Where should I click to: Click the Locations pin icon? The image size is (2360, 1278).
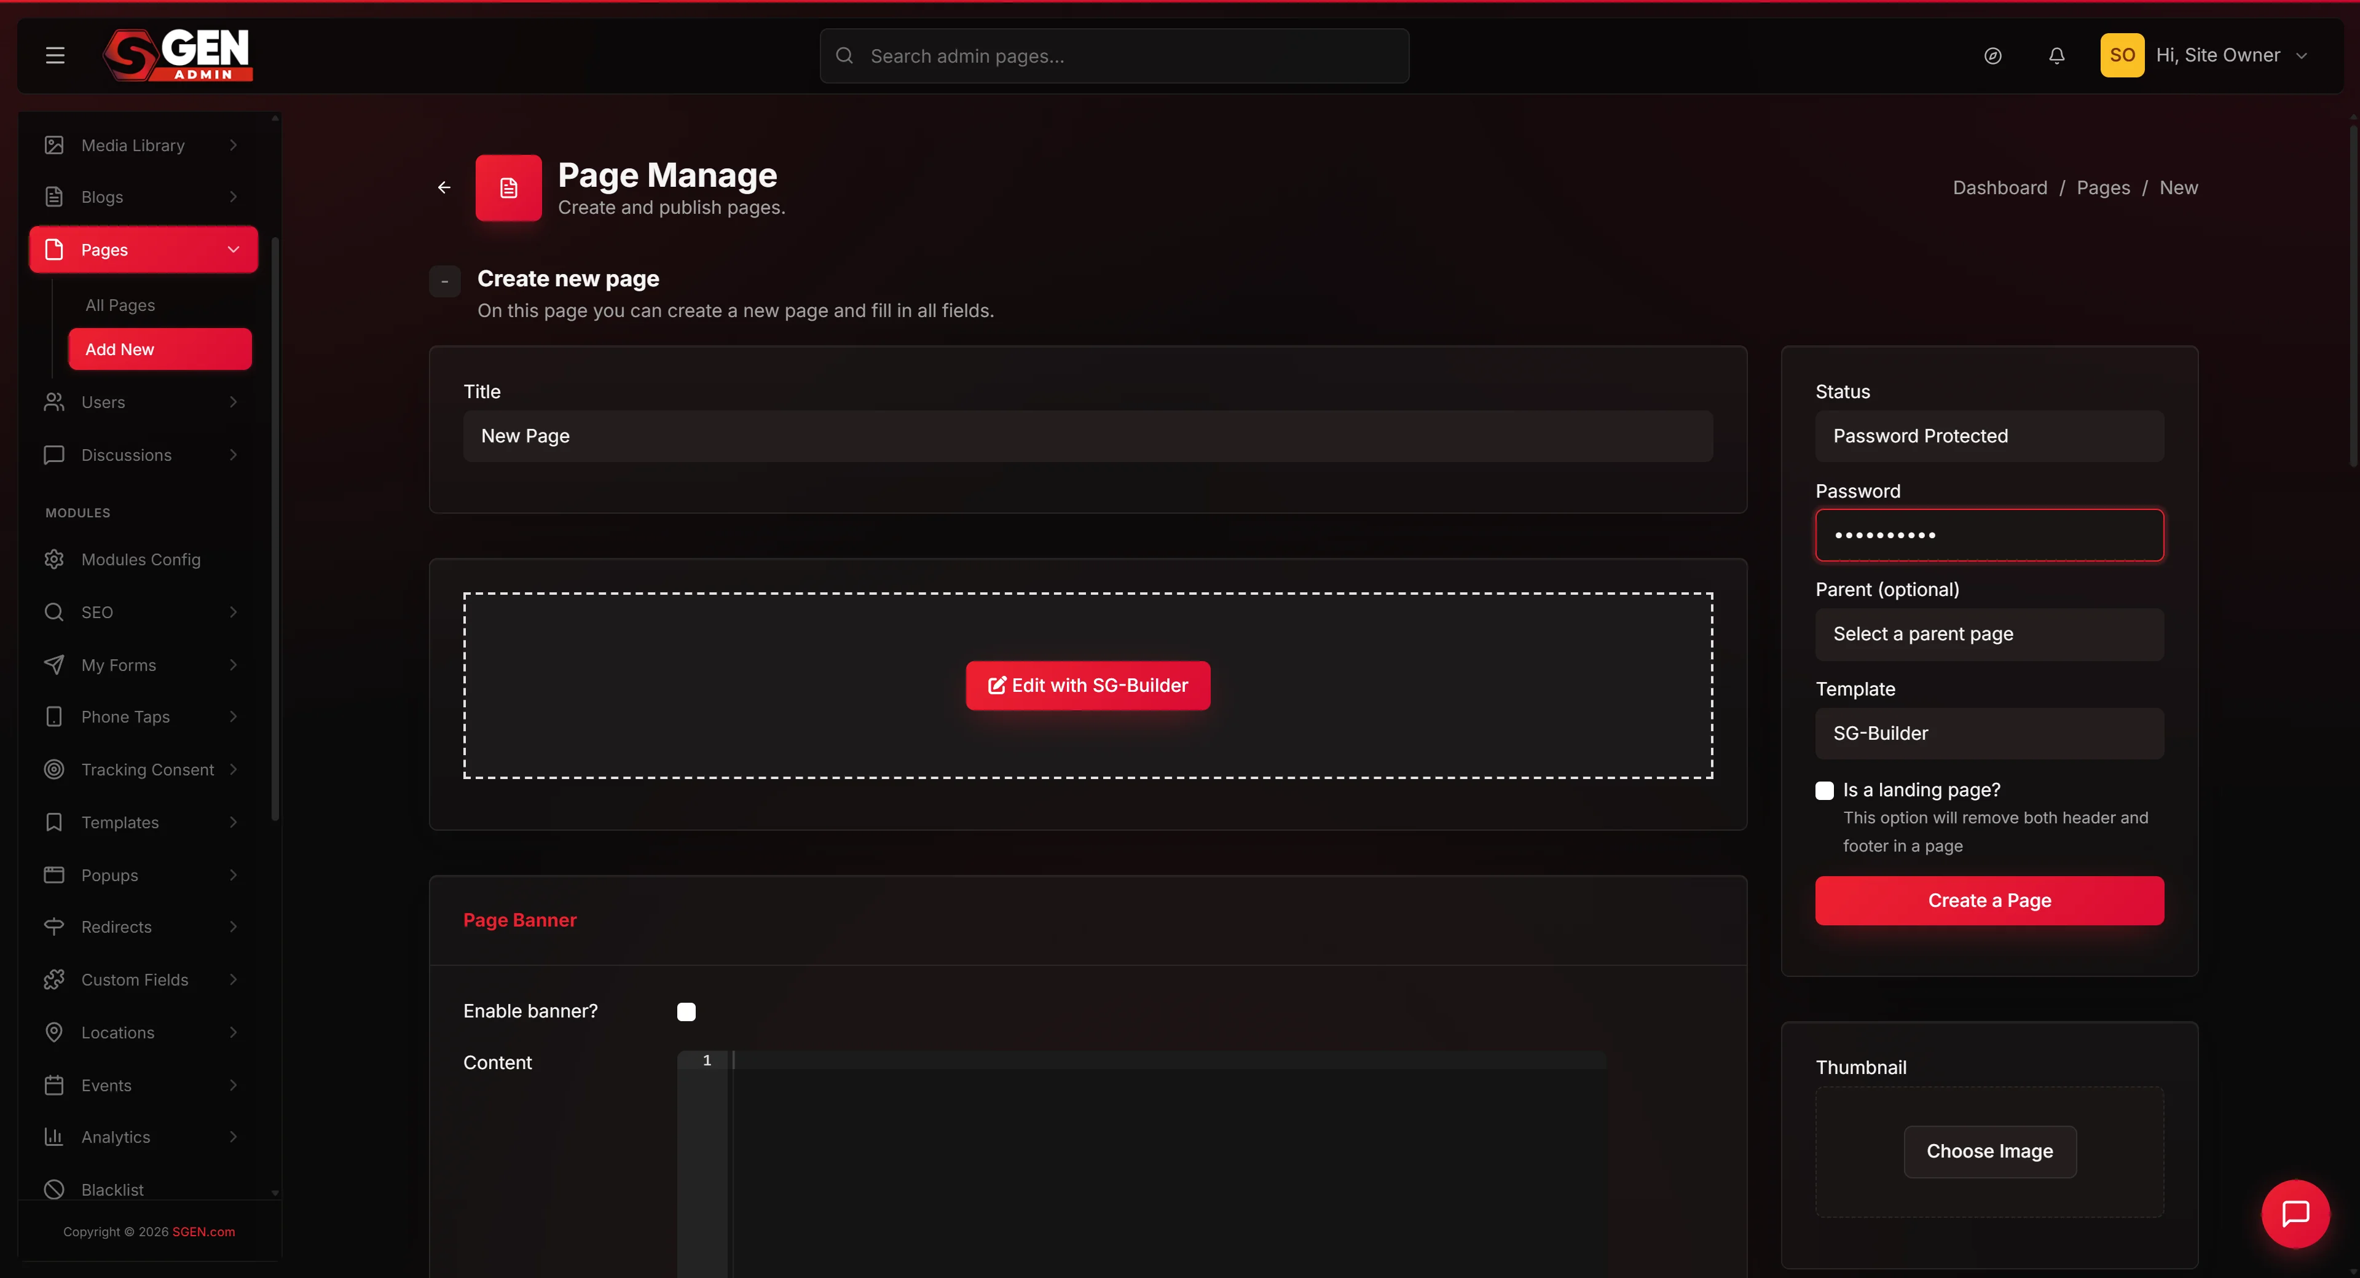tap(54, 1032)
